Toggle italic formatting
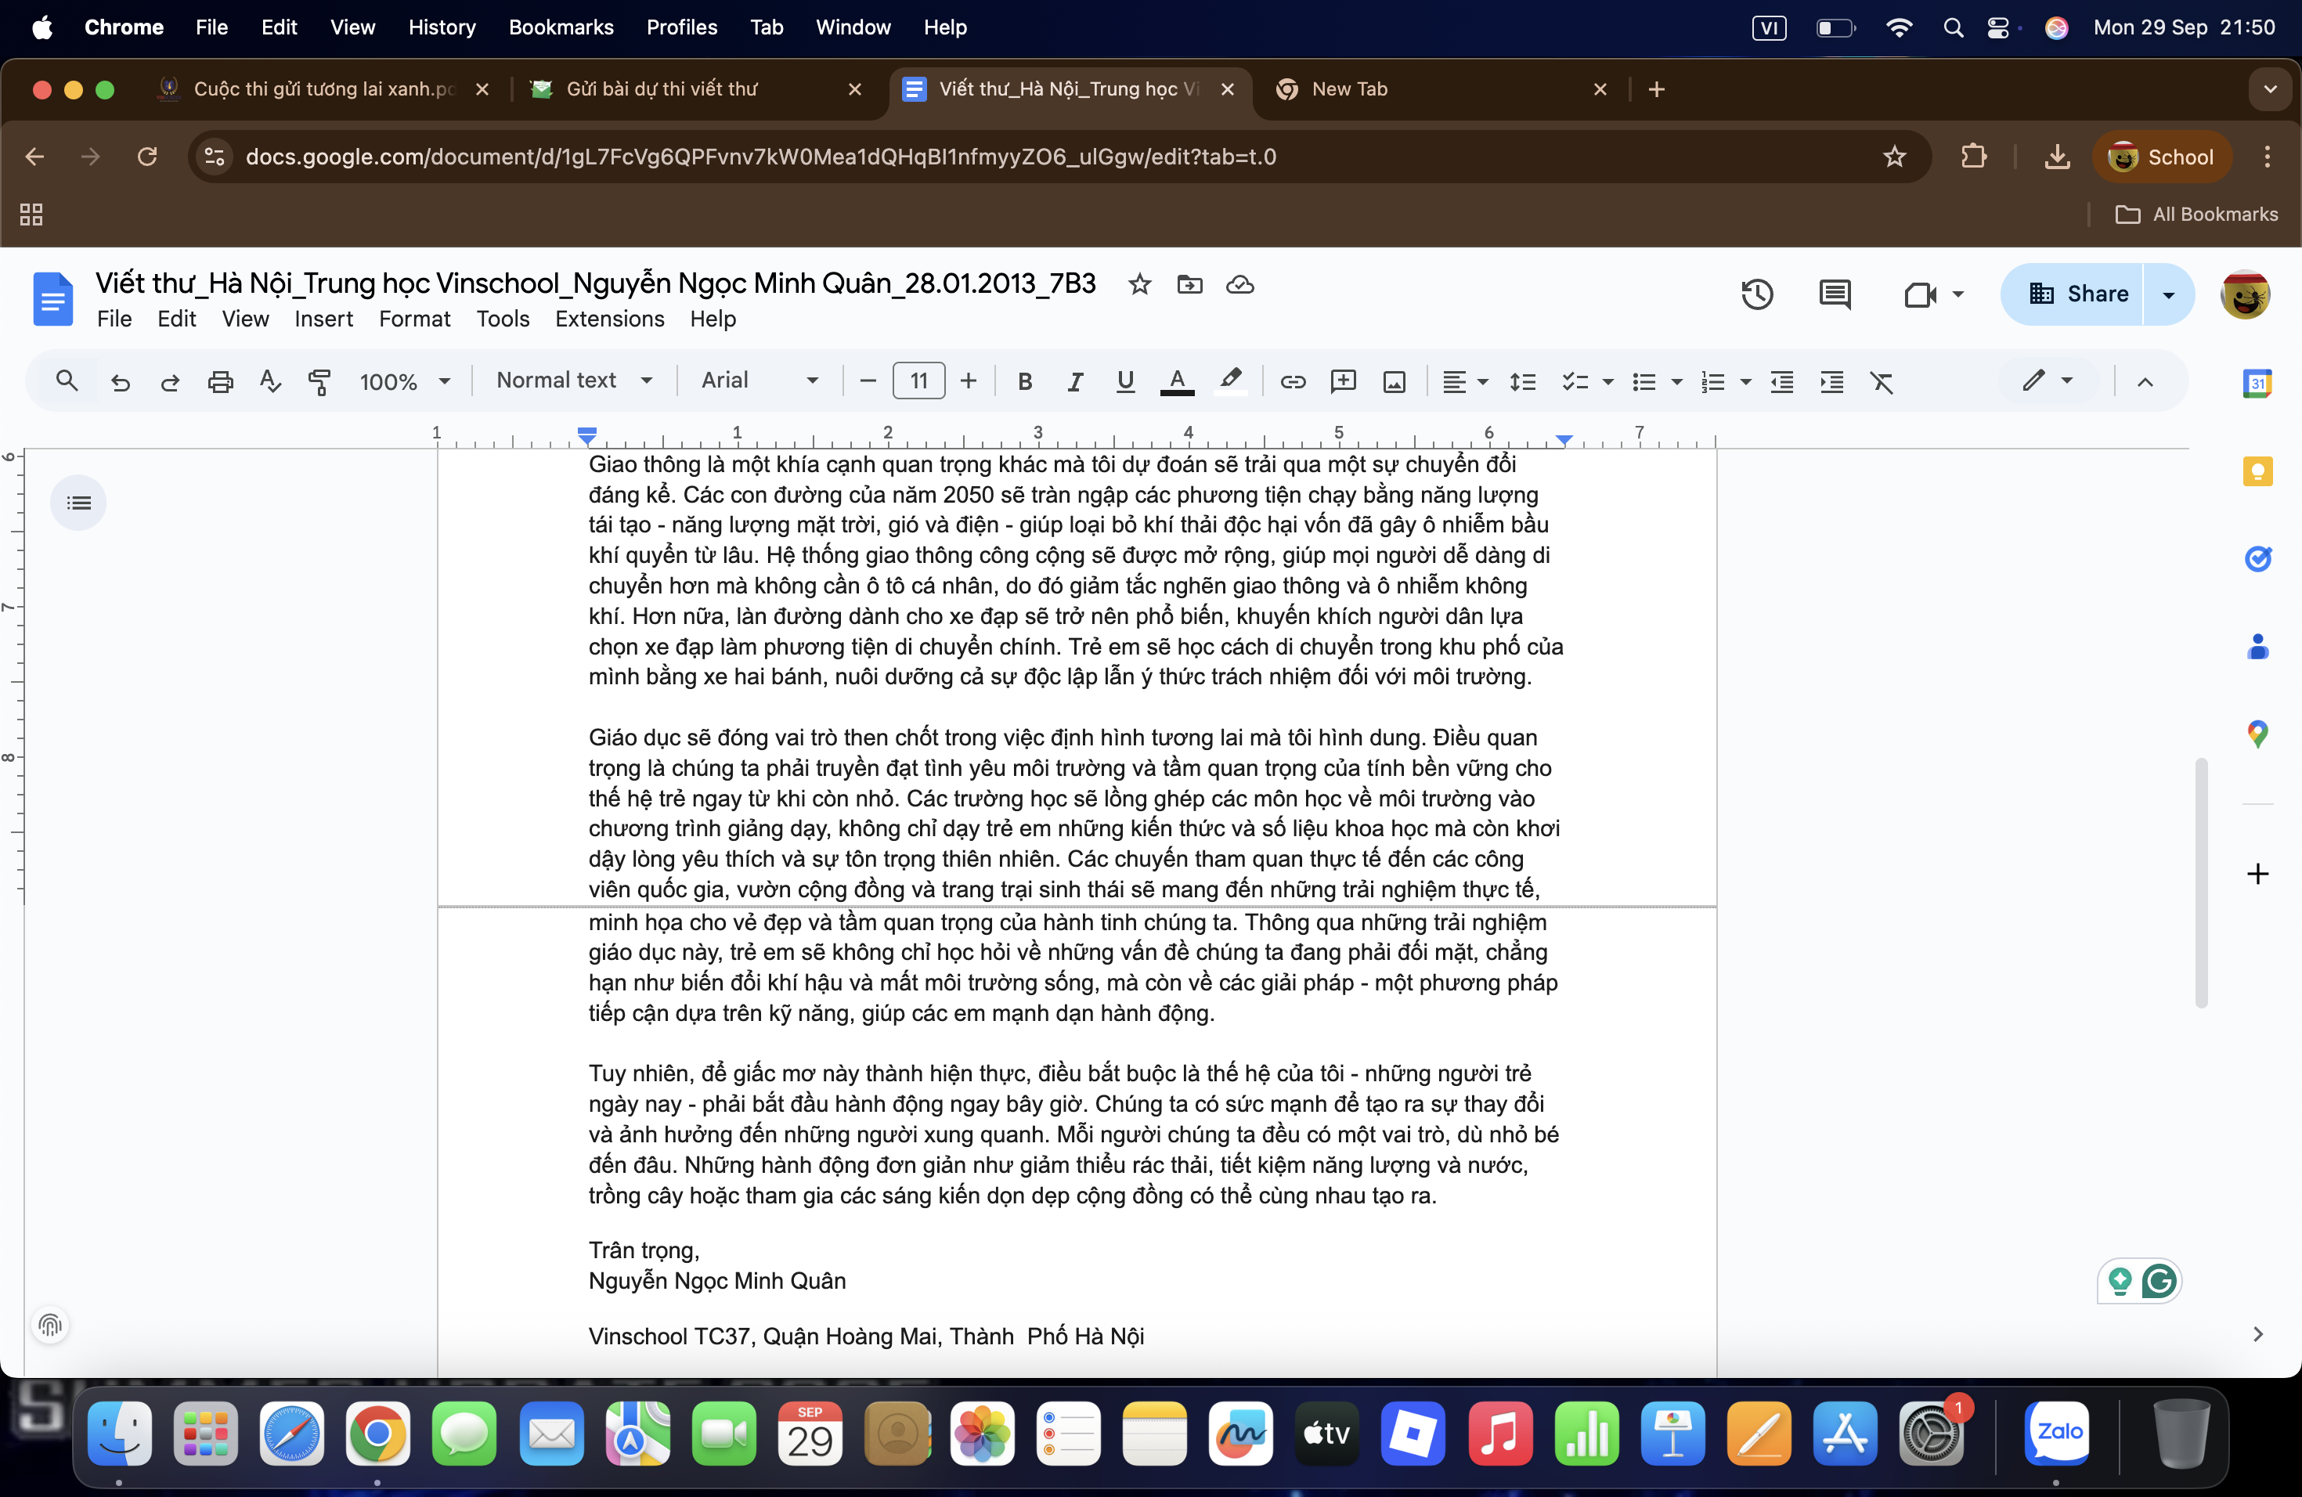The width and height of the screenshot is (2302, 1497). (1074, 381)
